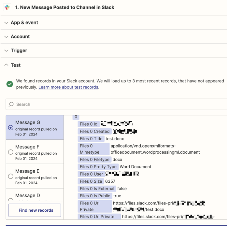Select the Message E record radio
Image resolution: width=227 pixels, height=226 pixels.
10,177
